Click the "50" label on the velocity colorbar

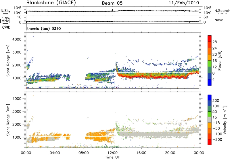214,112
